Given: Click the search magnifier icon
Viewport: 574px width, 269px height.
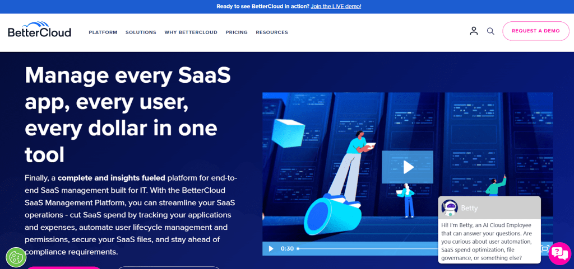Looking at the screenshot, I should [490, 31].
